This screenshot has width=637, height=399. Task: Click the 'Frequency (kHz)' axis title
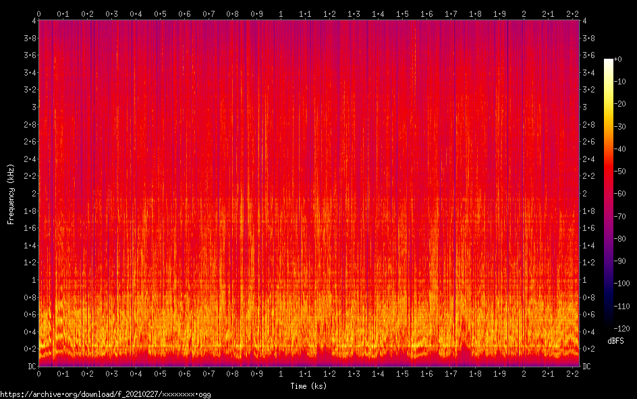pyautogui.click(x=11, y=194)
